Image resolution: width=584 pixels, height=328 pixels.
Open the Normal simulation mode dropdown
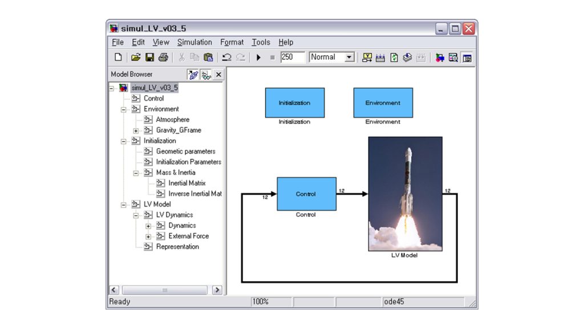(349, 57)
